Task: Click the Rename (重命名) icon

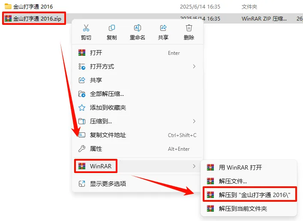Action: click(138, 28)
